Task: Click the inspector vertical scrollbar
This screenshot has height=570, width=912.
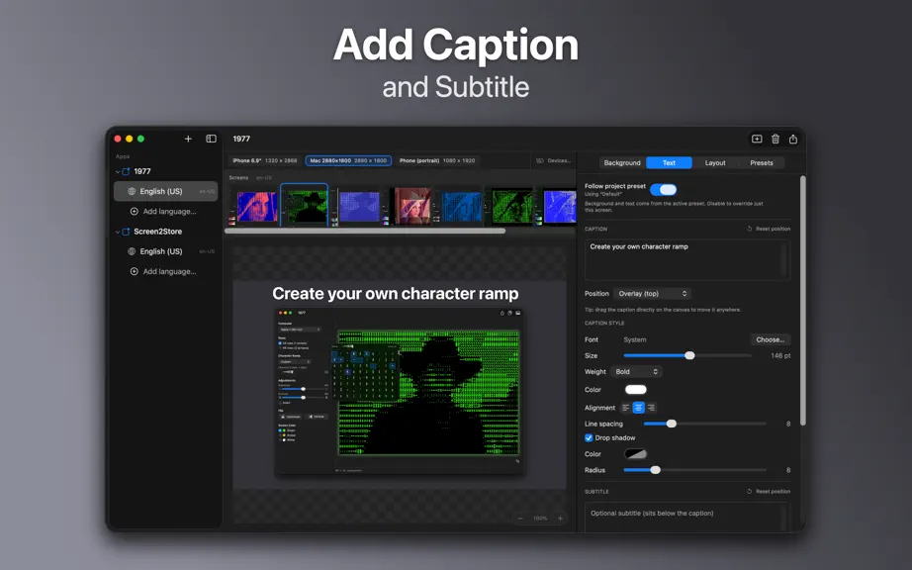Action: click(802, 301)
